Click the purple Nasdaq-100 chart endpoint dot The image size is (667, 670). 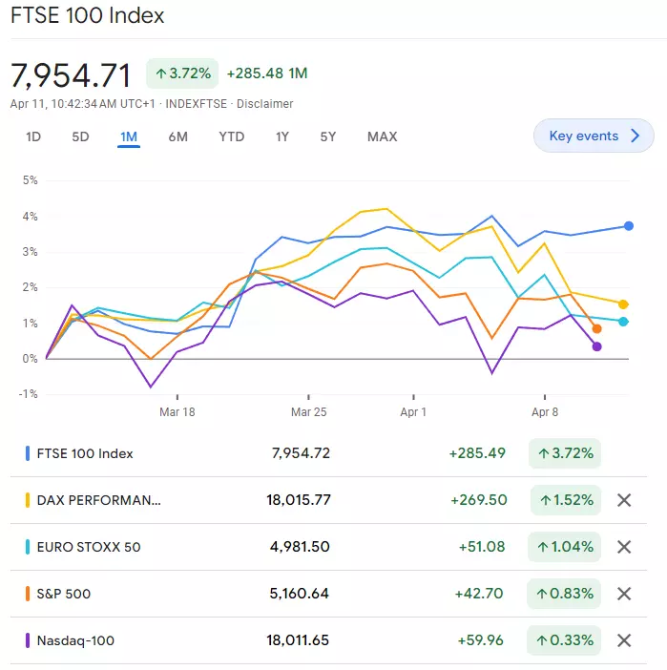coord(597,346)
